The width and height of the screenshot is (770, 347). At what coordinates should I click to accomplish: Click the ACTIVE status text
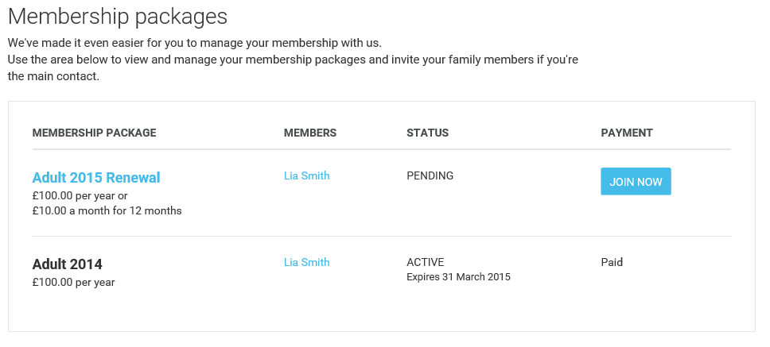425,262
